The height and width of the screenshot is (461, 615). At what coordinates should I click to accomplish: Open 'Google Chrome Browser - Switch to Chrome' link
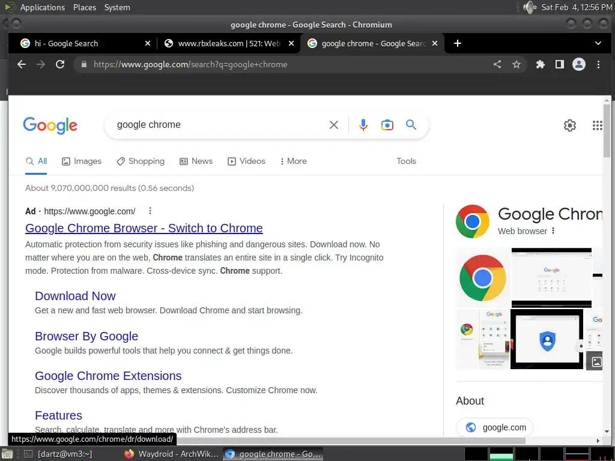pyautogui.click(x=144, y=228)
